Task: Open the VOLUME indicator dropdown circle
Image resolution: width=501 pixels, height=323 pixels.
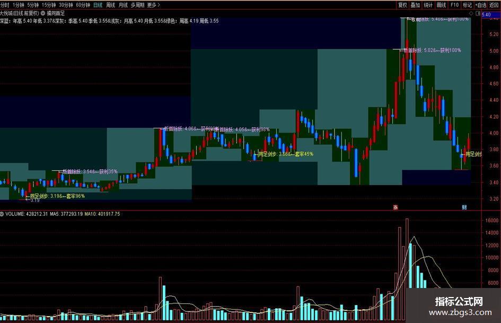Action: (x=2, y=214)
